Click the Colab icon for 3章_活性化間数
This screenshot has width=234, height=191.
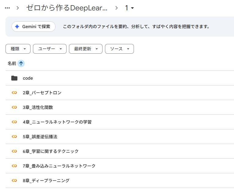click(14, 107)
